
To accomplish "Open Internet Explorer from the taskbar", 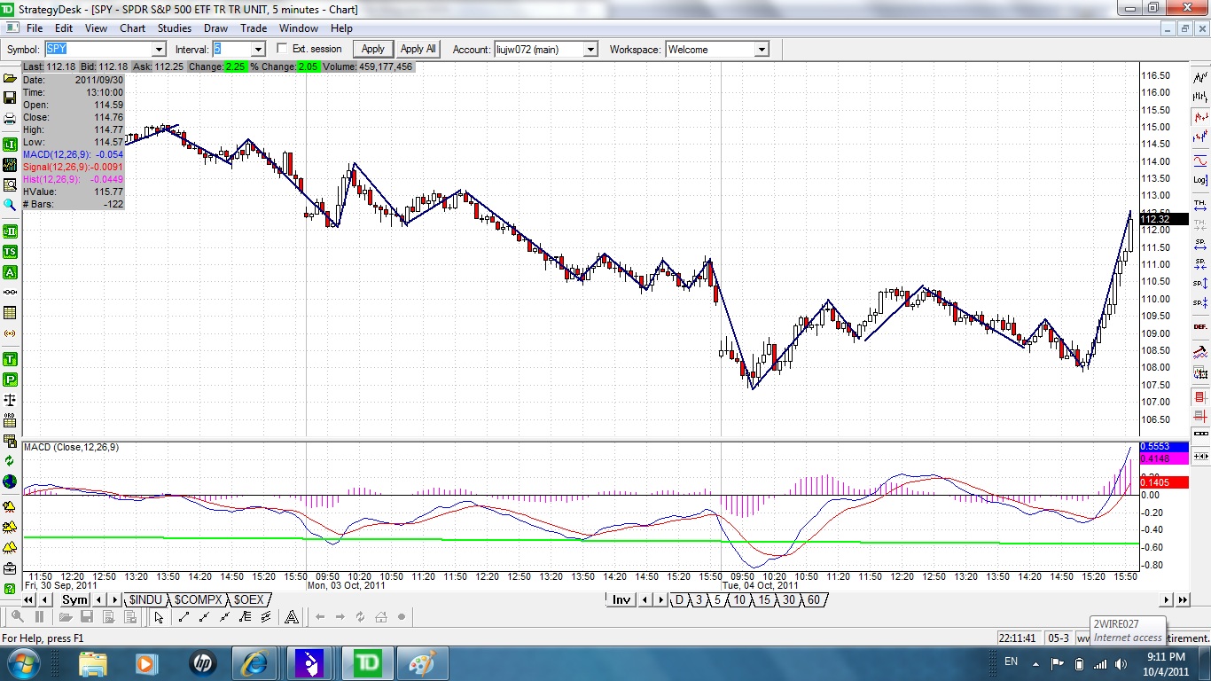I will pos(254,662).
